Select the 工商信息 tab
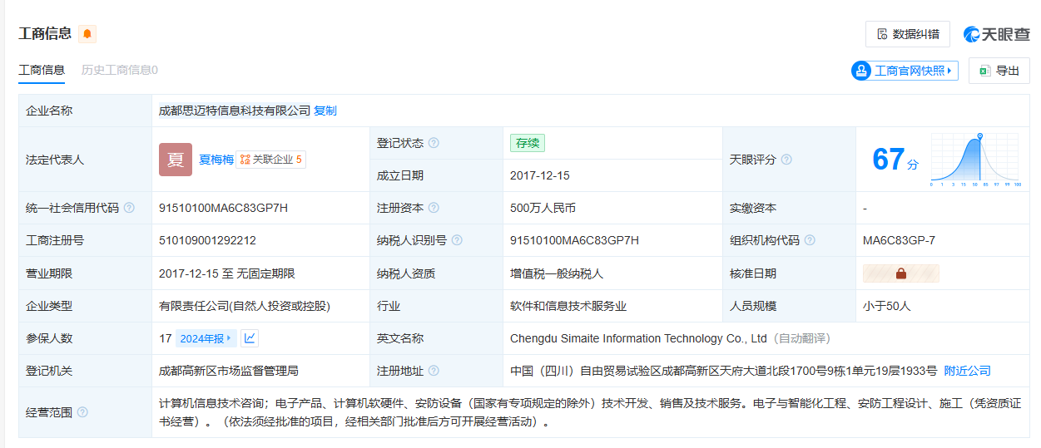 pyautogui.click(x=42, y=70)
